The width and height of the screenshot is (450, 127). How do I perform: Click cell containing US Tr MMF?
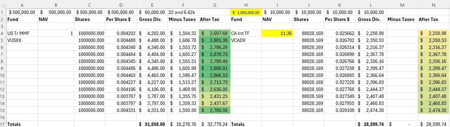22,34
